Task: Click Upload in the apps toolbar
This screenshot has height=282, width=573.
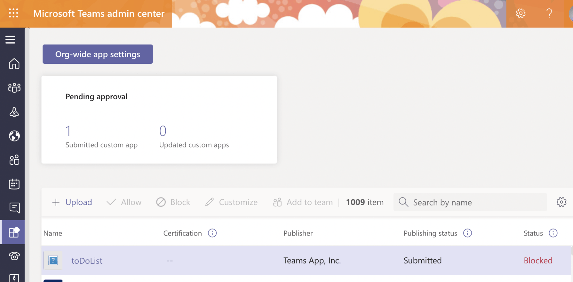Action: click(72, 202)
